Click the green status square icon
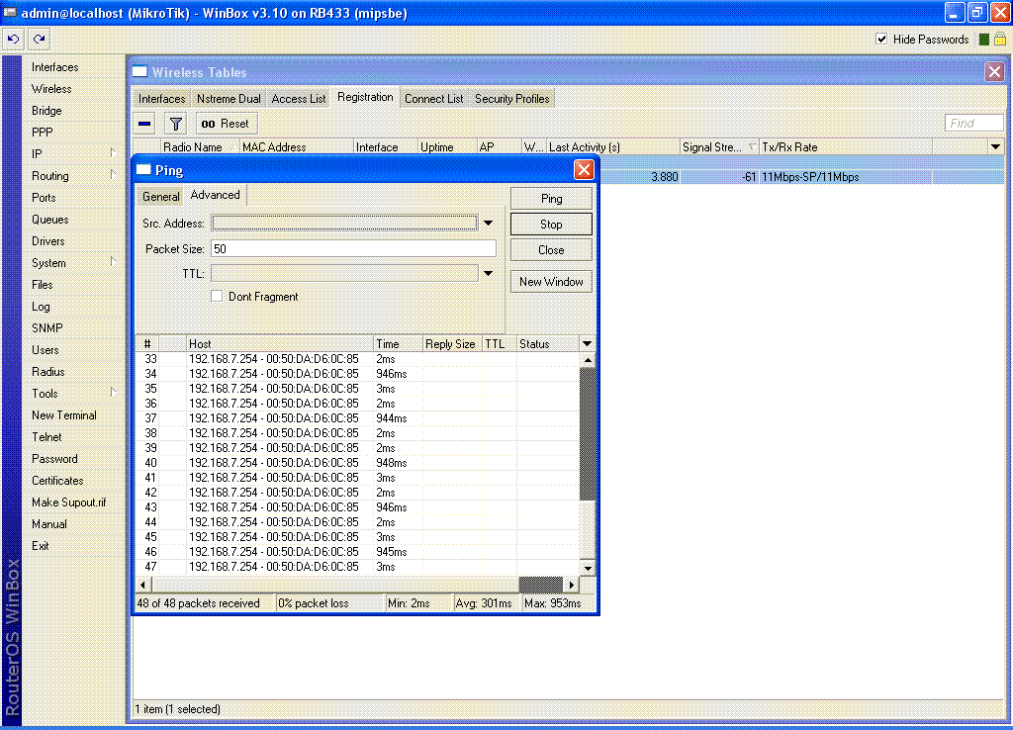This screenshot has height=730, width=1013. [x=984, y=40]
